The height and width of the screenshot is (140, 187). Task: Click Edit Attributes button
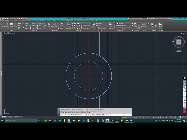[x=101, y=28]
